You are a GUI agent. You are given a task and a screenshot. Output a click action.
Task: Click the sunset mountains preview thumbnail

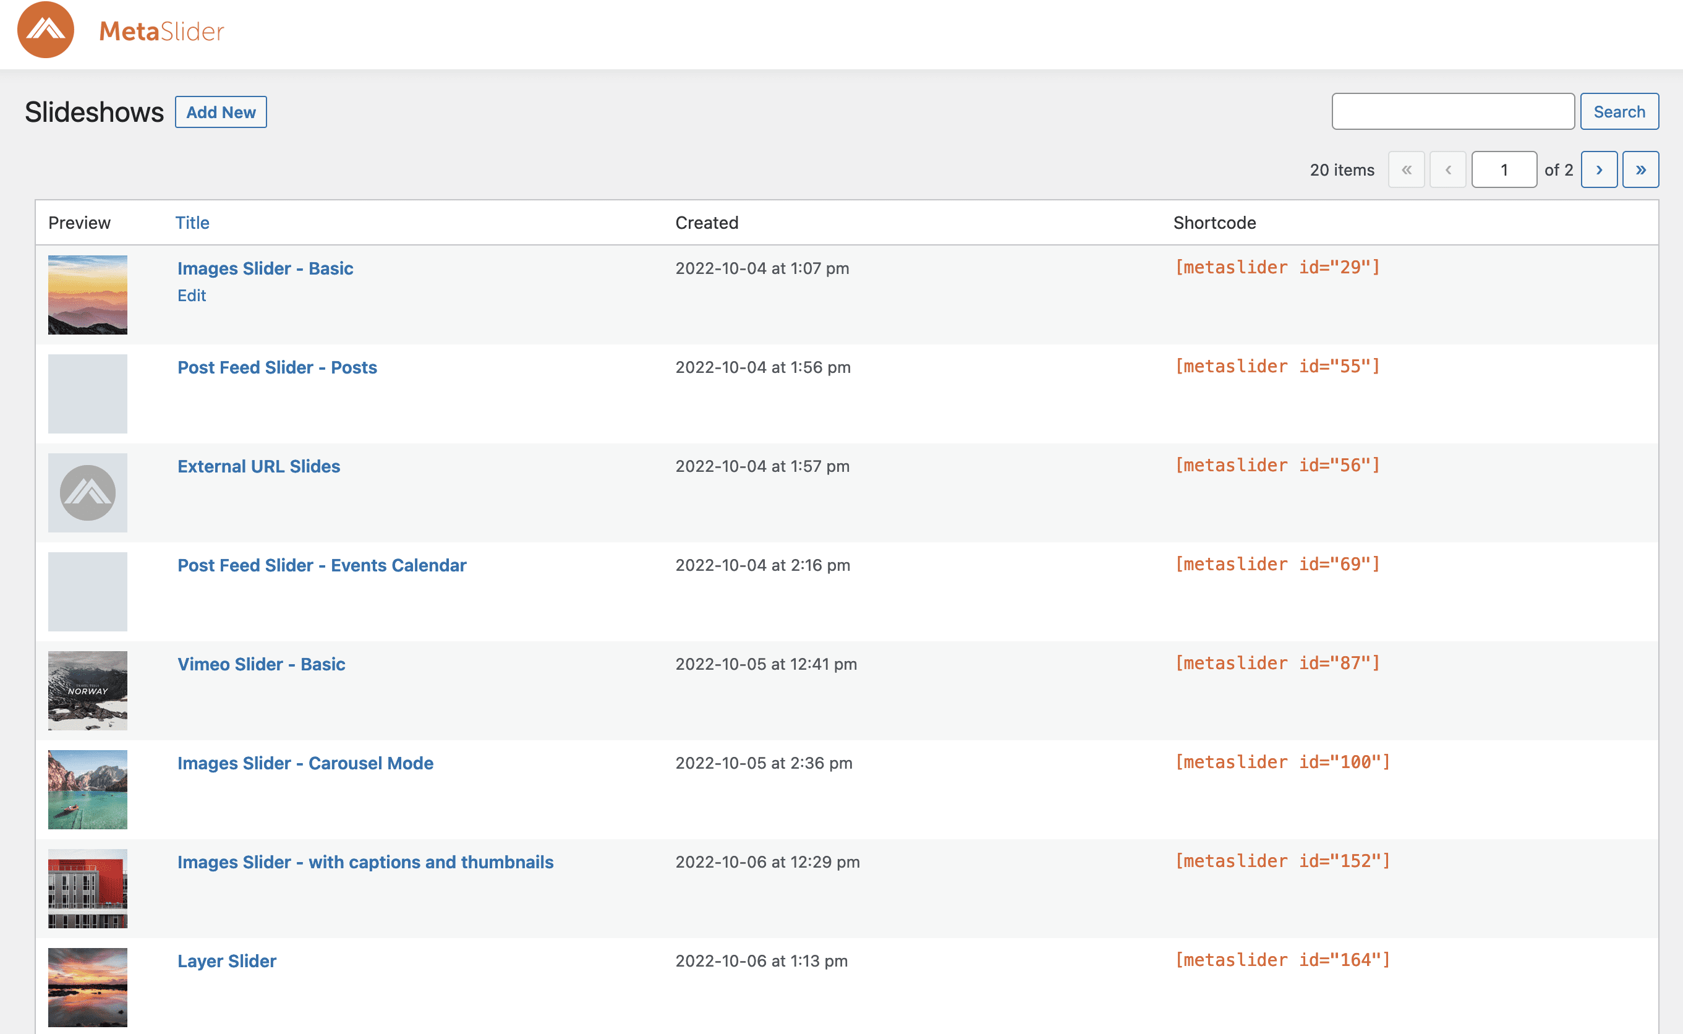pyautogui.click(x=88, y=295)
